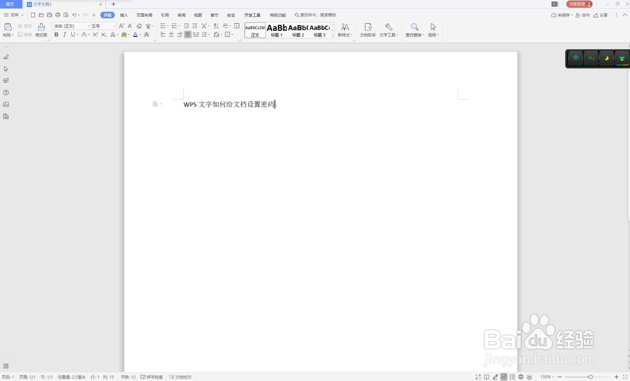This screenshot has width=630, height=381.
Task: Run spell check (拼写检查) from status bar
Action: tap(152, 377)
